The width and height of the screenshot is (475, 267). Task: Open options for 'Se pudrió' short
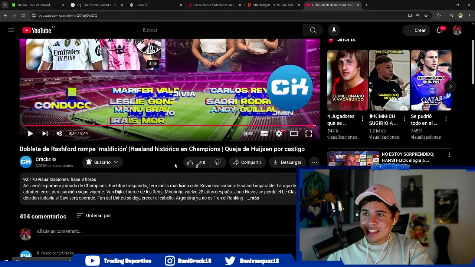[446, 119]
